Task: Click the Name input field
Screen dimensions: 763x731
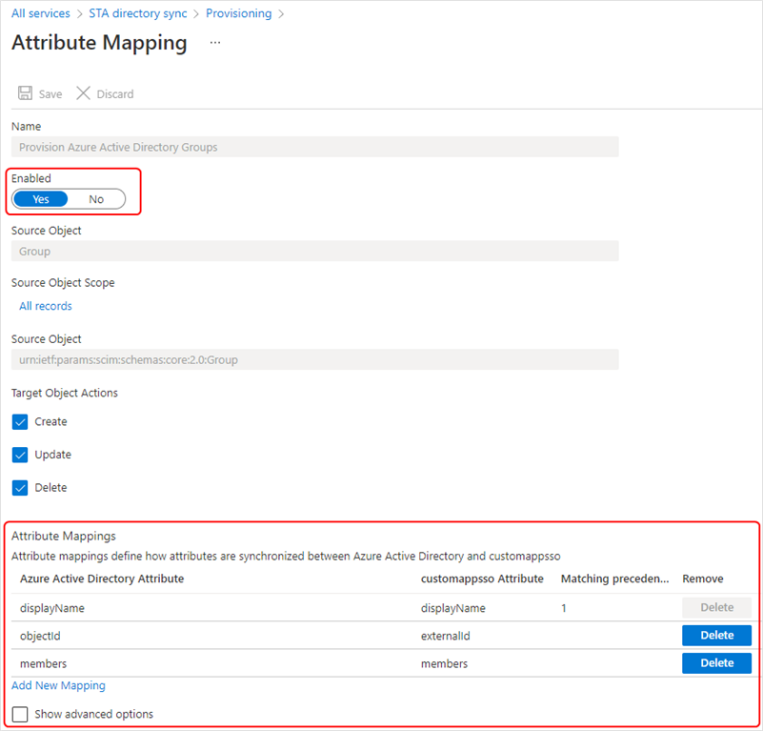Action: click(315, 147)
